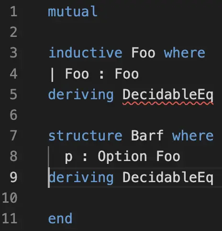The image size is (222, 231).
Task: Click the Barf structure name
Action: (x=147, y=136)
